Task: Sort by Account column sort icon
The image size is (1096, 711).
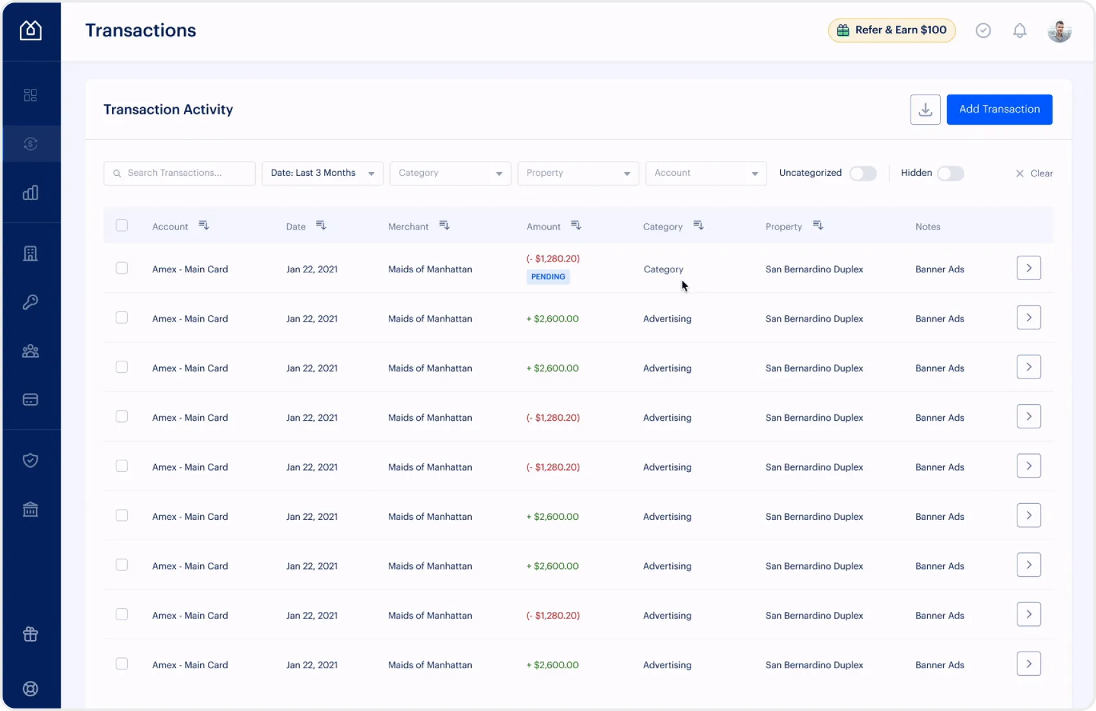Action: click(204, 225)
